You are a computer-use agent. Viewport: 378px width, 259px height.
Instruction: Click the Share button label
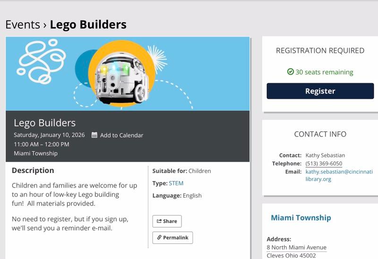(170, 221)
